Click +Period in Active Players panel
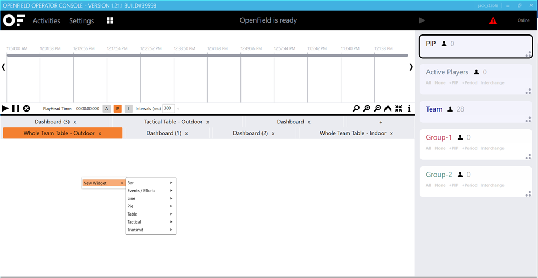Screen dimensions: 538x278 point(470,82)
